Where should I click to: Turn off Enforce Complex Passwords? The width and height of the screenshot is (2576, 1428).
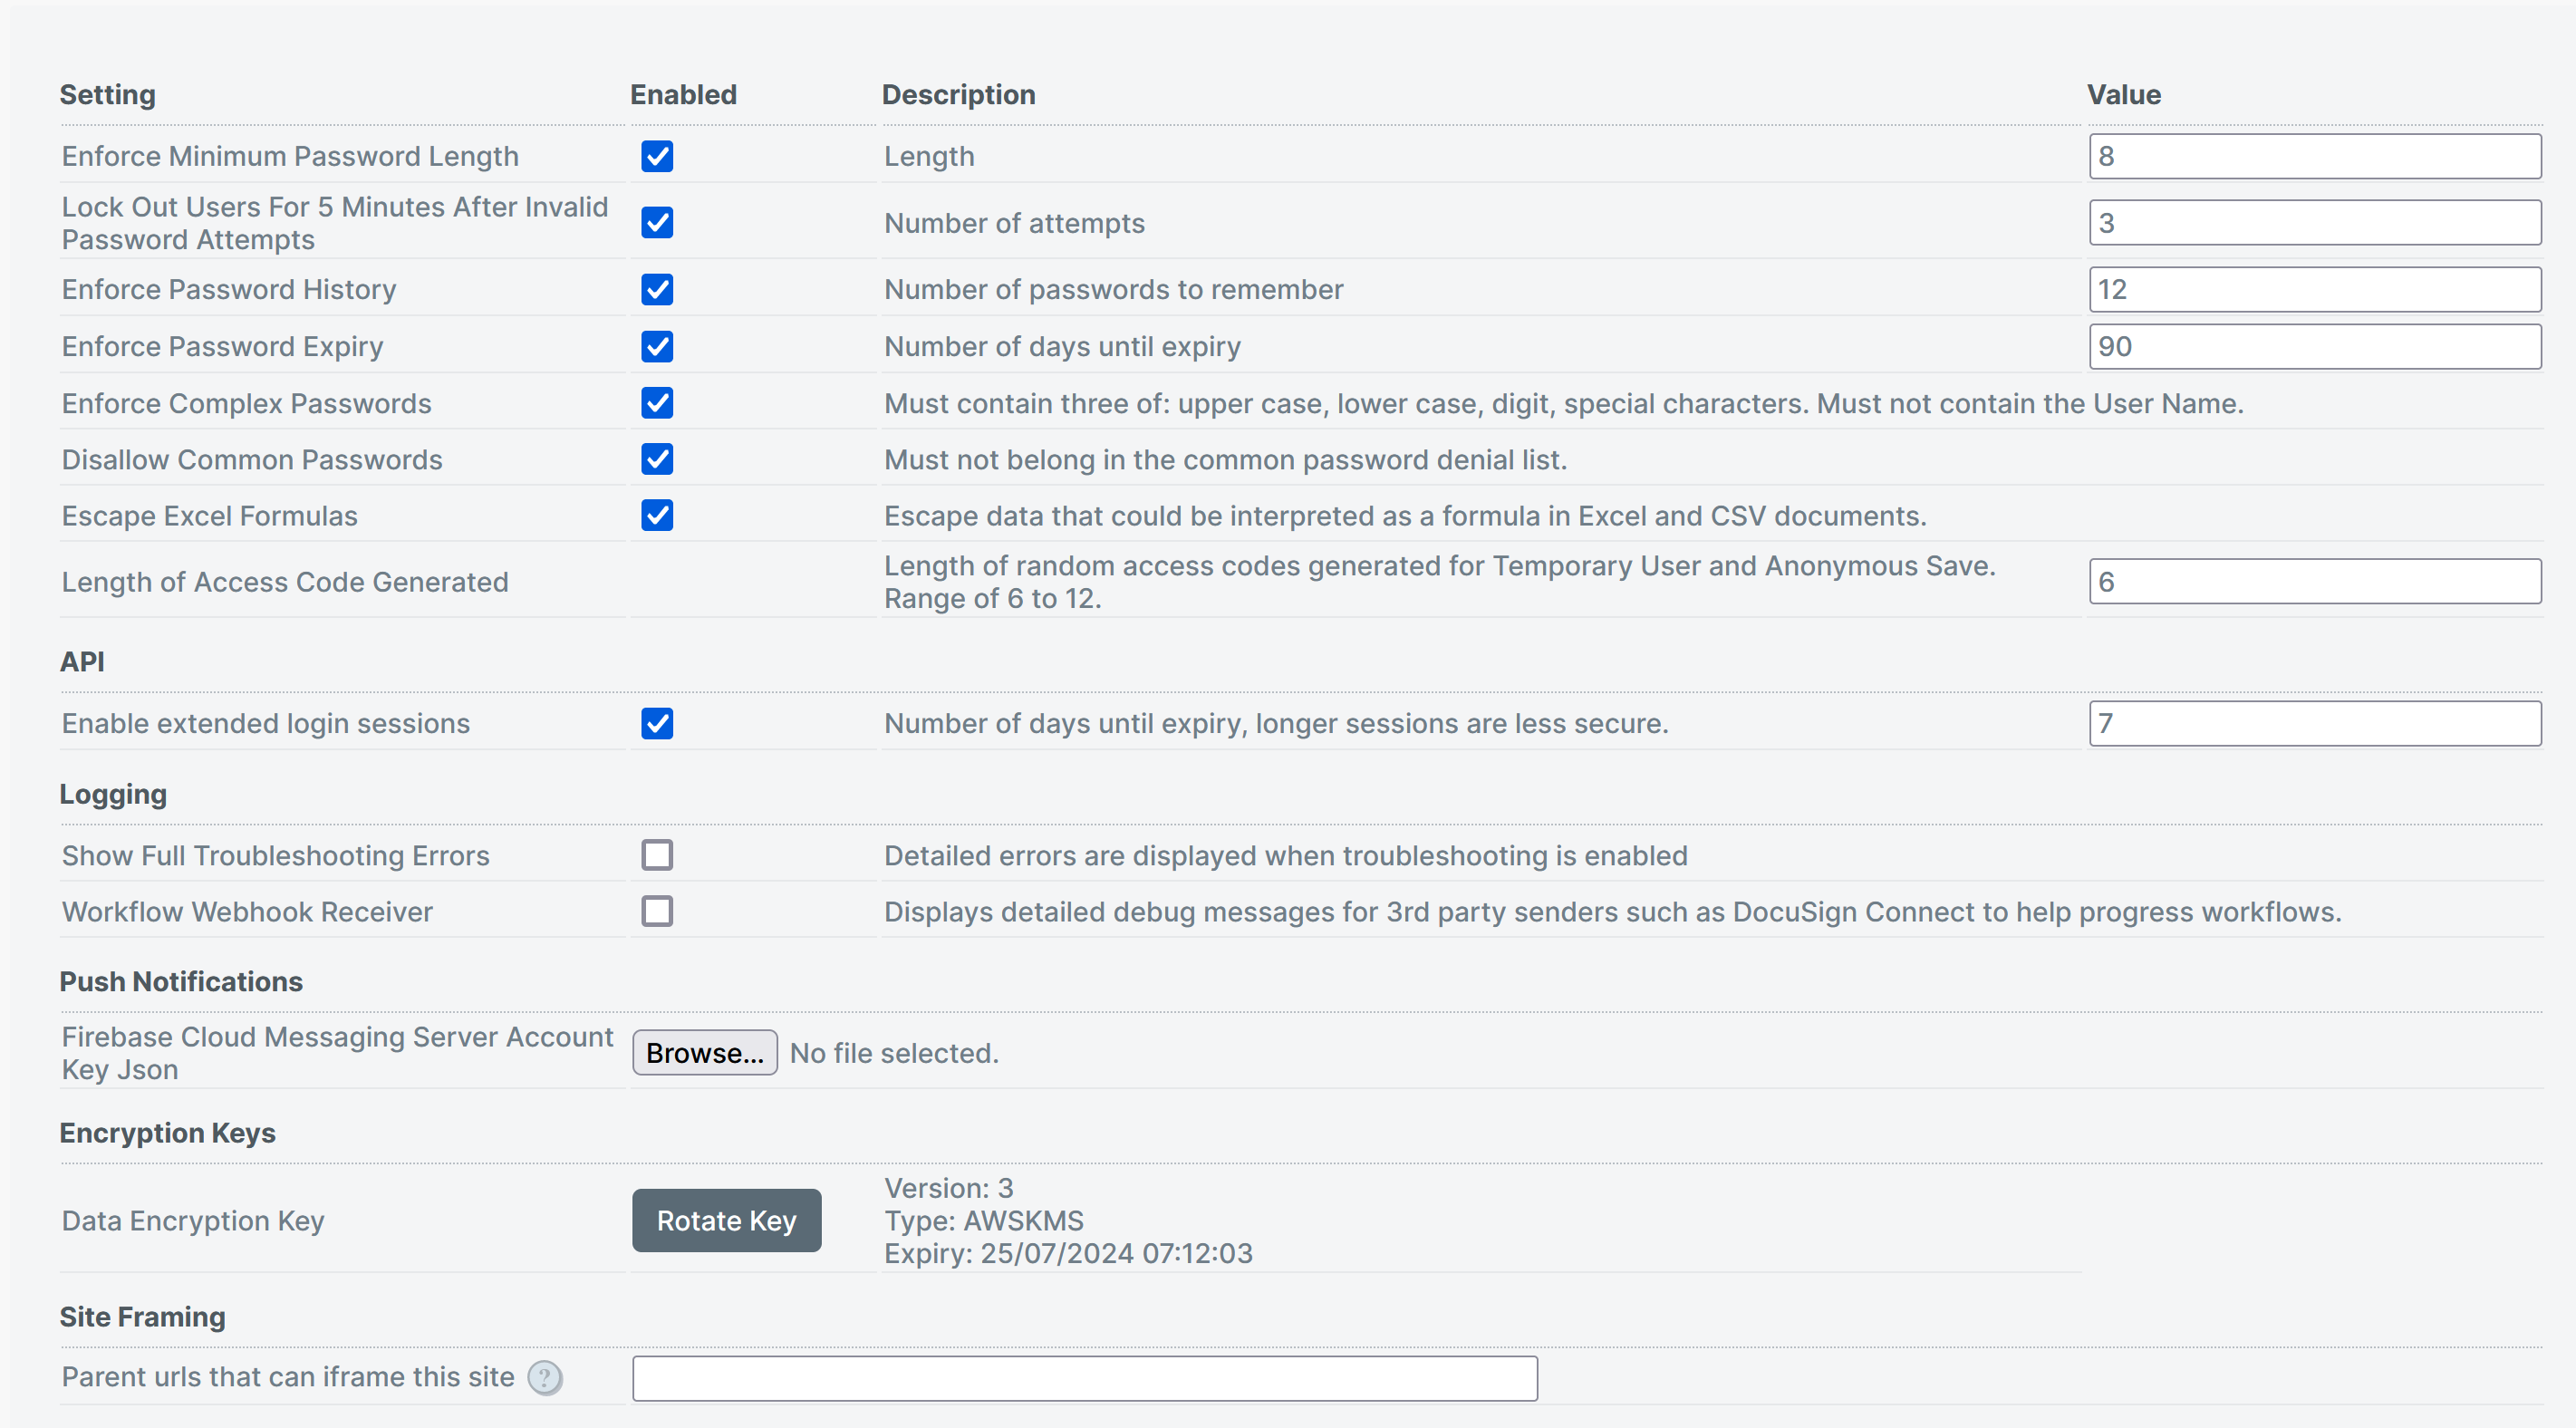(x=657, y=403)
